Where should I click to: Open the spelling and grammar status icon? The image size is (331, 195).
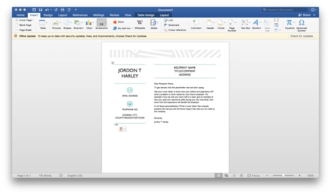(x=61, y=175)
